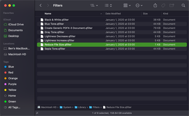Select the Blue tag
This screenshot has width=189, height=116.
[x=11, y=67]
